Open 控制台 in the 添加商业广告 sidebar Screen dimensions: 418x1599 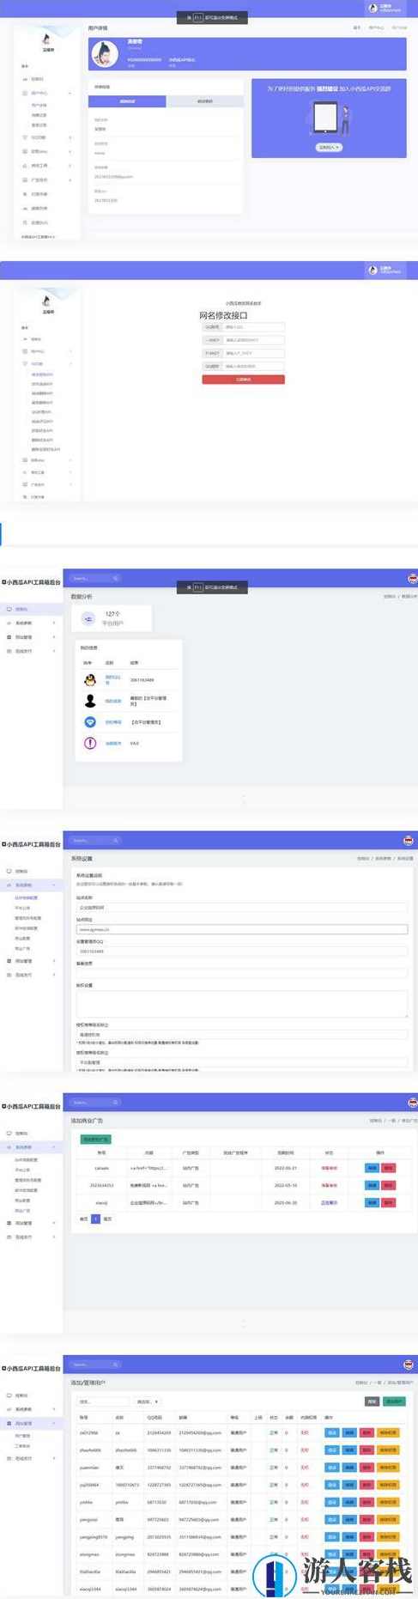(x=31, y=1133)
